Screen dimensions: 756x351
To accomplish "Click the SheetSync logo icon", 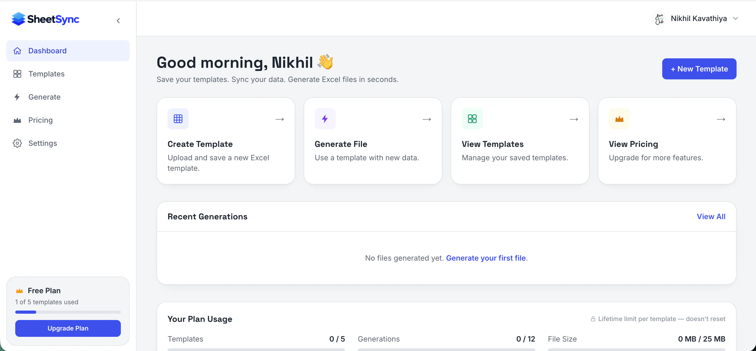I will [x=18, y=19].
